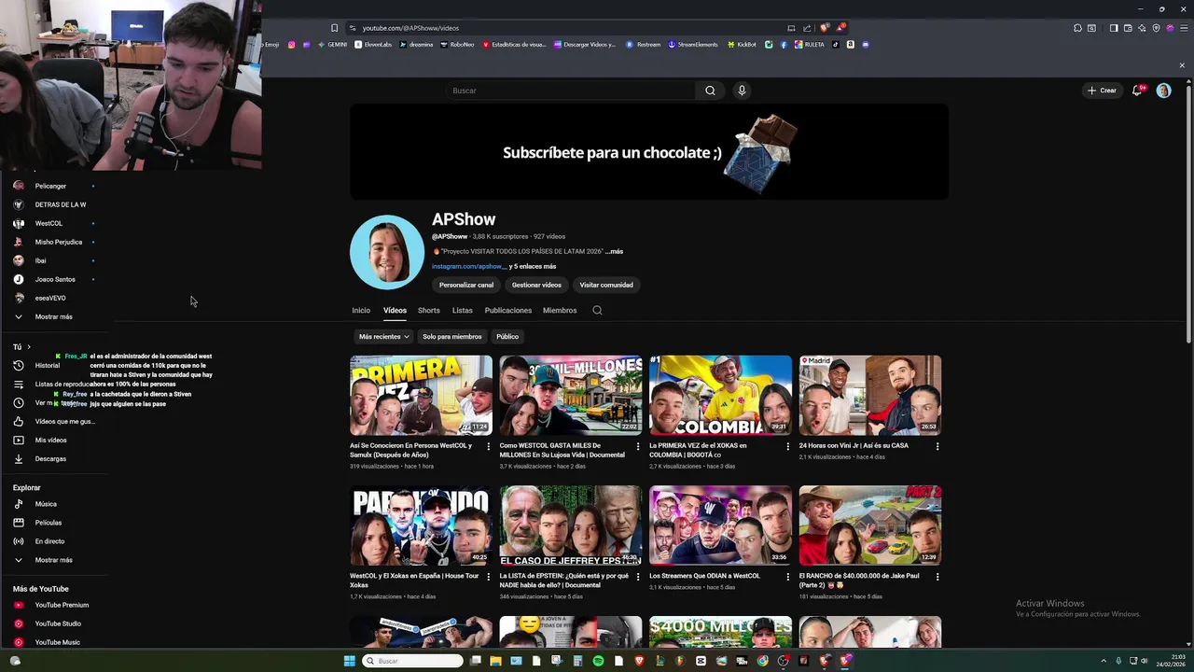Open options menu for WestCOL Samulx video
Screen dimensions: 1194x672
[488, 446]
